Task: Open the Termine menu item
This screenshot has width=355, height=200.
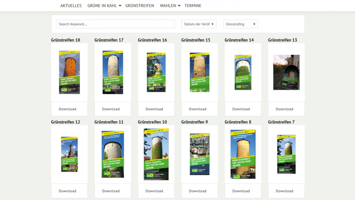Action: coord(193,6)
